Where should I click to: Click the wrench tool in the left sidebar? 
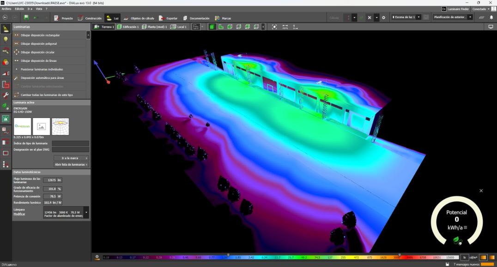click(x=6, y=95)
